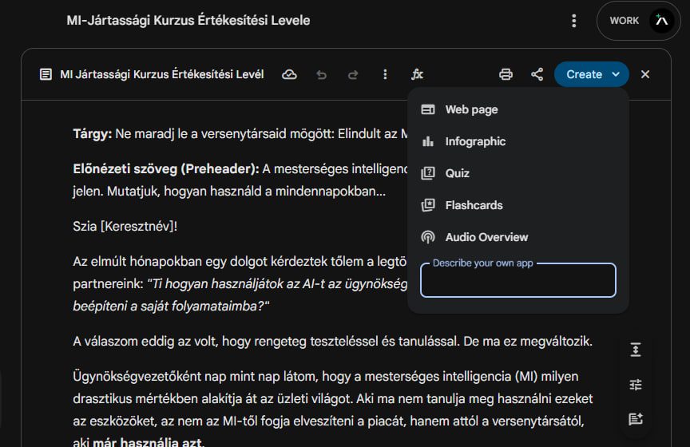Redo the last undone change
690x447 pixels.
pos(353,74)
